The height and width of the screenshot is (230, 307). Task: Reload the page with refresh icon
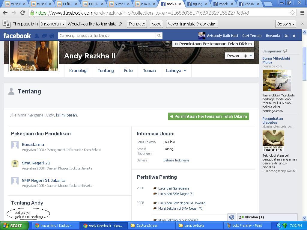(22, 13)
